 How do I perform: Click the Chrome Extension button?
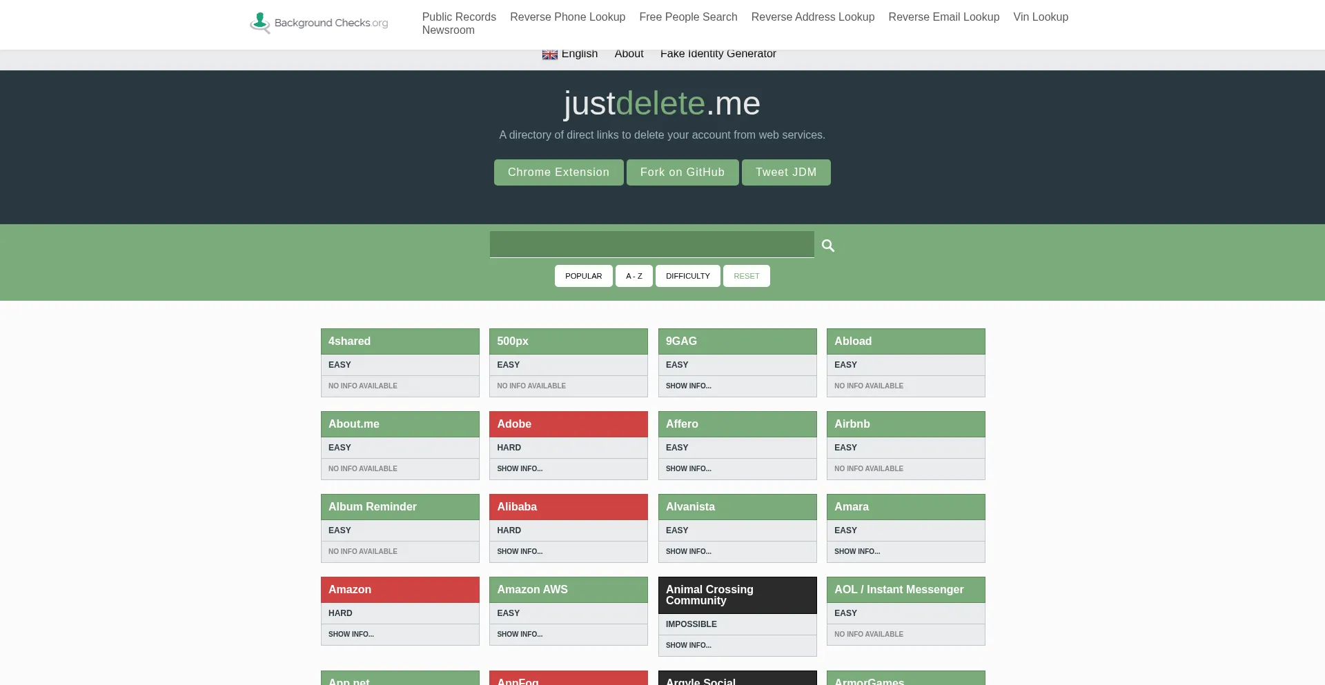(558, 172)
